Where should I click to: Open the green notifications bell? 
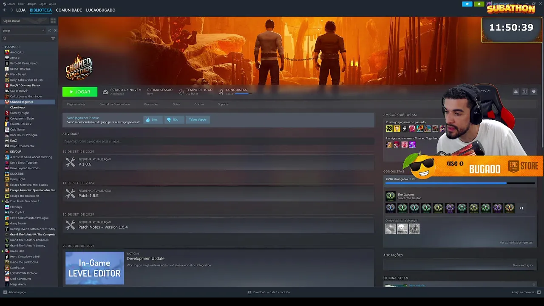(x=479, y=4)
